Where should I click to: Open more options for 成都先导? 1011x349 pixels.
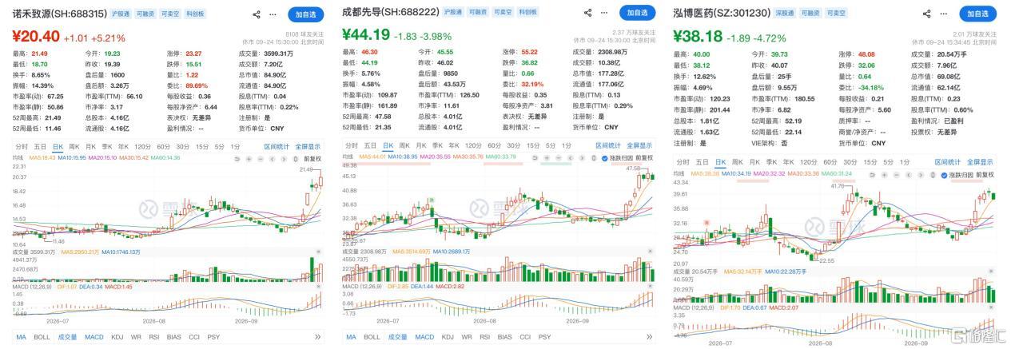[605, 14]
